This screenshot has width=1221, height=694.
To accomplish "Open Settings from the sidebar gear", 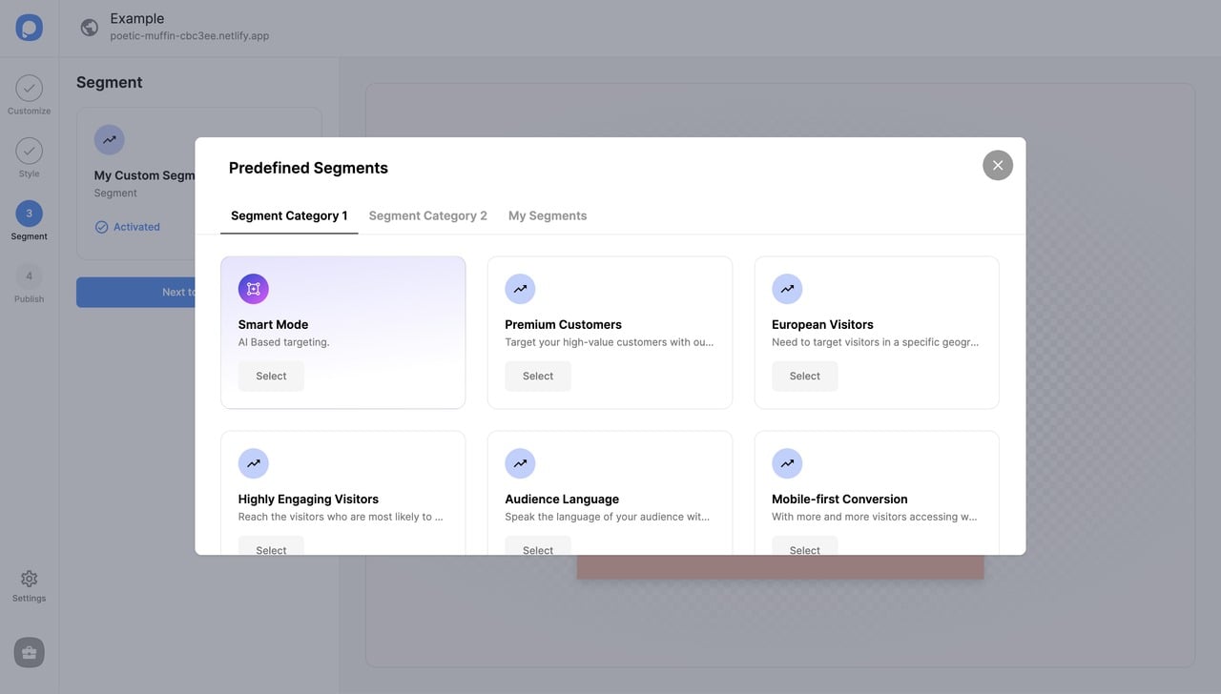I will point(29,580).
